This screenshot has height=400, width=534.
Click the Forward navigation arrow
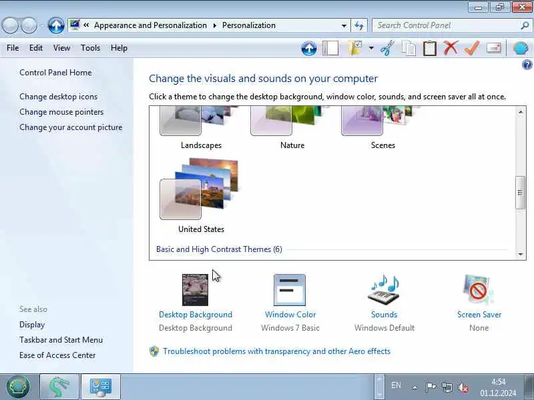coord(29,25)
